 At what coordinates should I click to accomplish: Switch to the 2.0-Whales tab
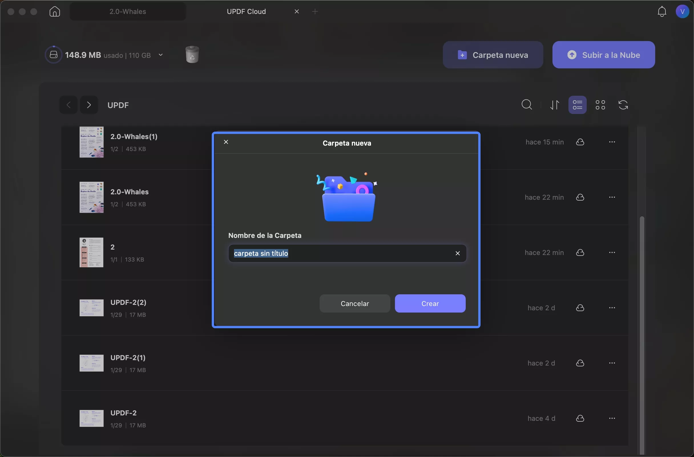coord(128,12)
